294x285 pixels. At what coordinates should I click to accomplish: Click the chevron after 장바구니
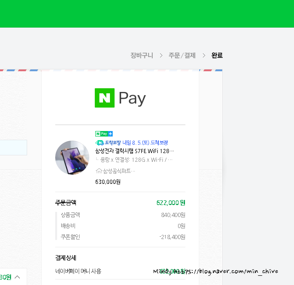(x=161, y=56)
